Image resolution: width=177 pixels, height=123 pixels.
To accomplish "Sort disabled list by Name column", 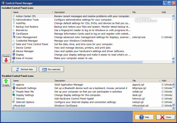I will click(33, 80).
